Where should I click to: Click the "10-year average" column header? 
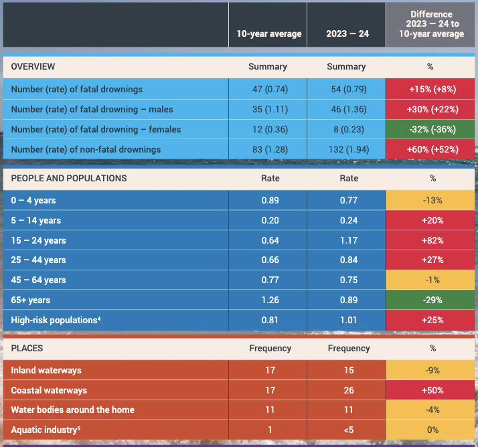(x=268, y=33)
